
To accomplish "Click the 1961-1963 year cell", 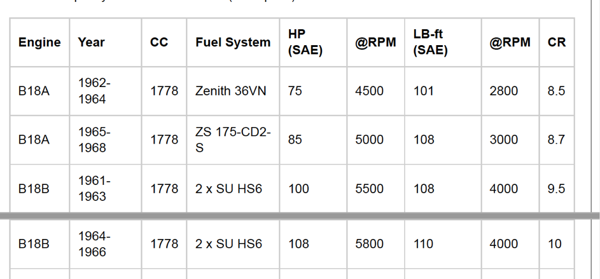I will (x=106, y=188).
